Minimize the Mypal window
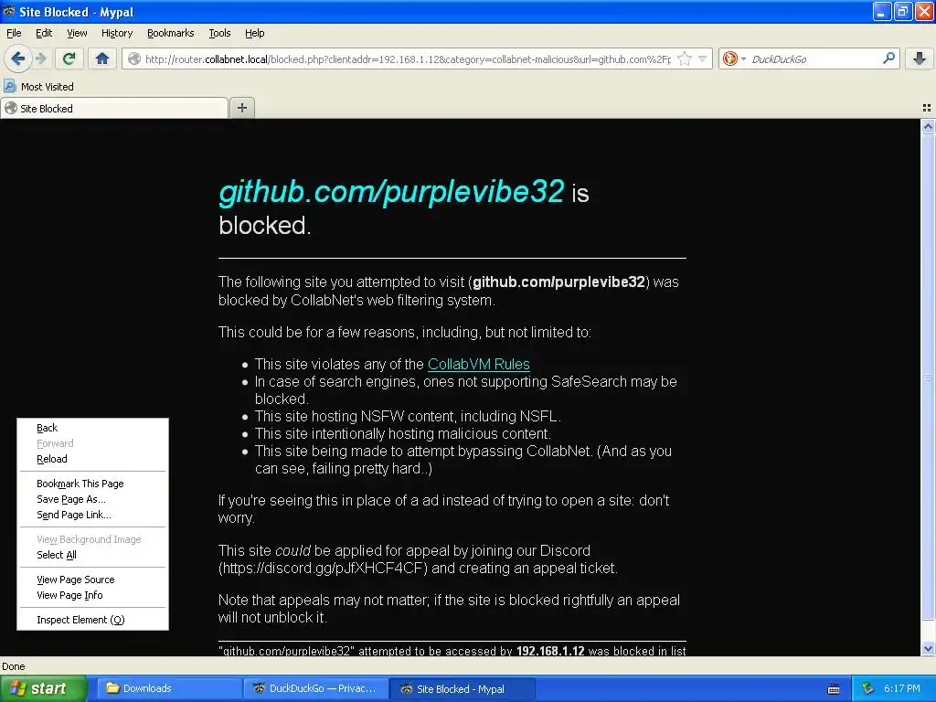Image resolution: width=936 pixels, height=702 pixels. [x=882, y=11]
